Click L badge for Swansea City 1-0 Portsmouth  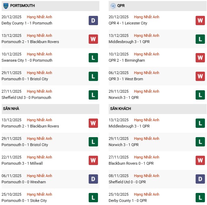pos(93,58)
